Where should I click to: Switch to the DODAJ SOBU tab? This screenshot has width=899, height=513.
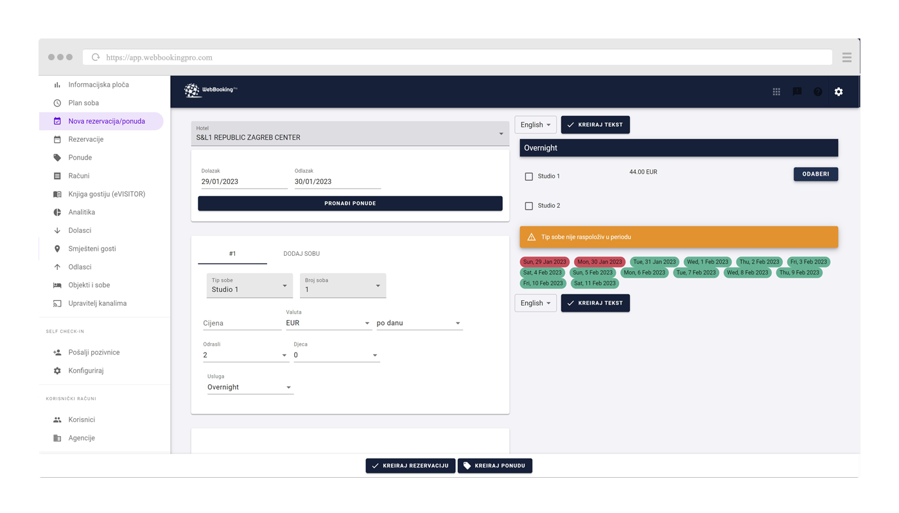click(x=301, y=254)
